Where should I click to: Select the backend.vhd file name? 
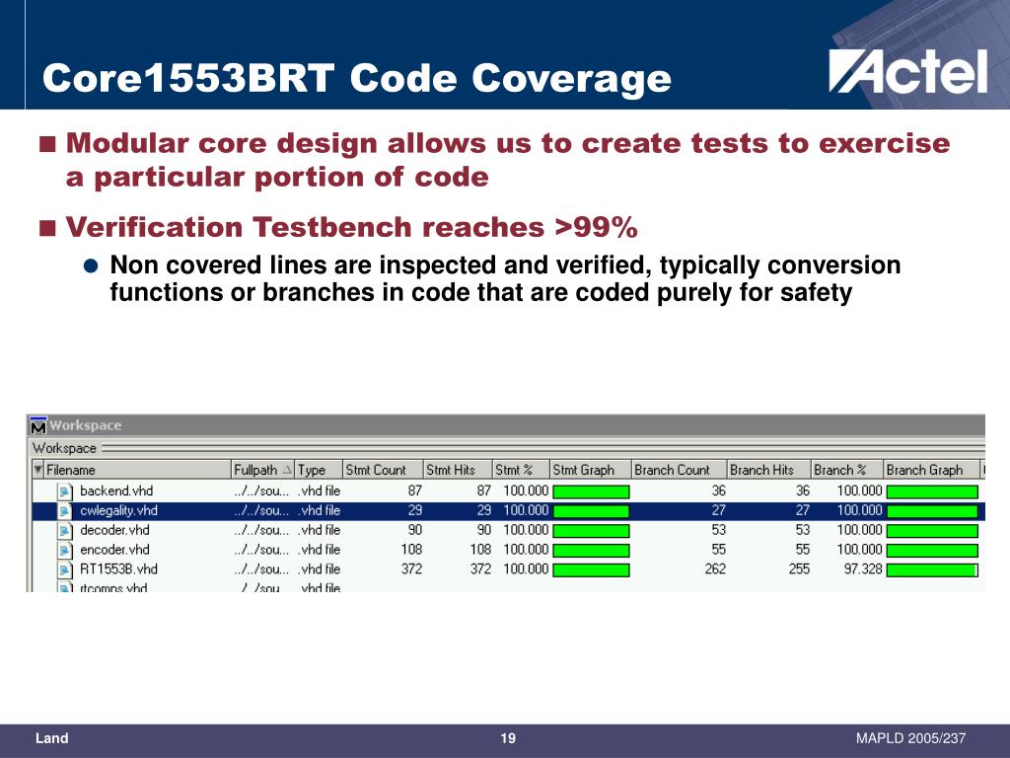point(116,492)
